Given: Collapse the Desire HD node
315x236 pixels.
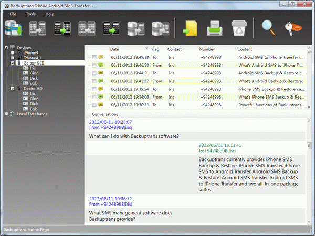Looking at the screenshot, I should click(x=13, y=88).
